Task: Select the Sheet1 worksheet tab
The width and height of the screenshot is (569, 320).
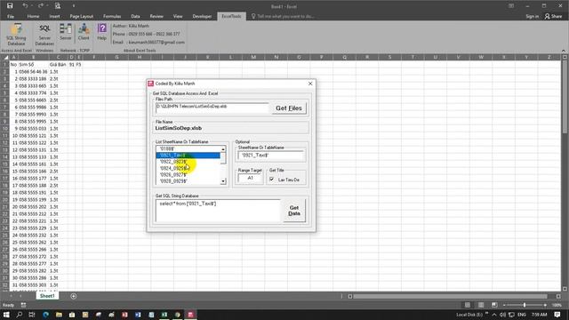Action: click(x=47, y=296)
